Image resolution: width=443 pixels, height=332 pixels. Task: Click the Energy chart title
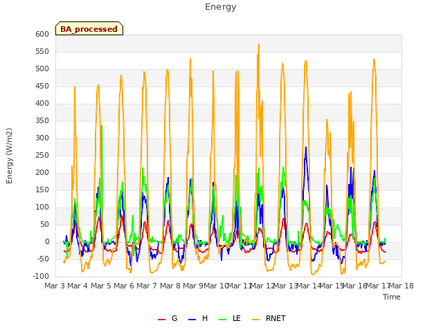pos(221,7)
